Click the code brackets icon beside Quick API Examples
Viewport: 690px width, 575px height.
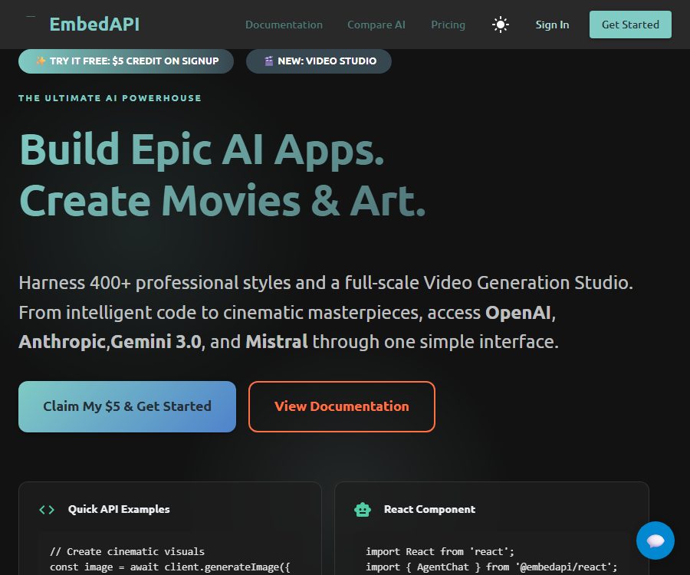[x=47, y=509]
